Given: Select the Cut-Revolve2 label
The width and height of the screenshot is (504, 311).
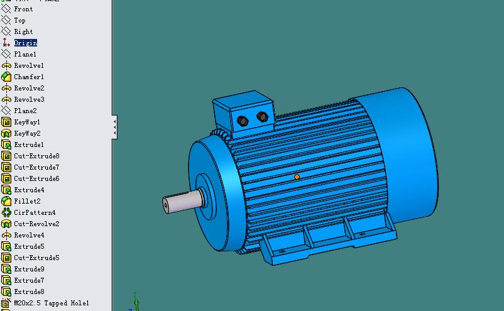Looking at the screenshot, I should click(x=36, y=224).
